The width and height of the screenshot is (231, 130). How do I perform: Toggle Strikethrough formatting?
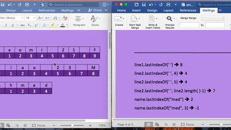22,25
